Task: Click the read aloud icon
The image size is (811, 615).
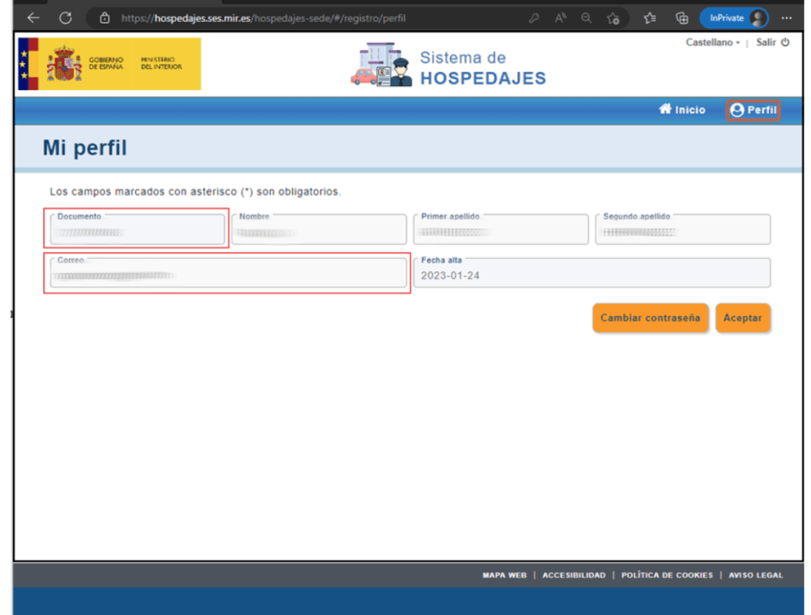Action: pos(560,18)
